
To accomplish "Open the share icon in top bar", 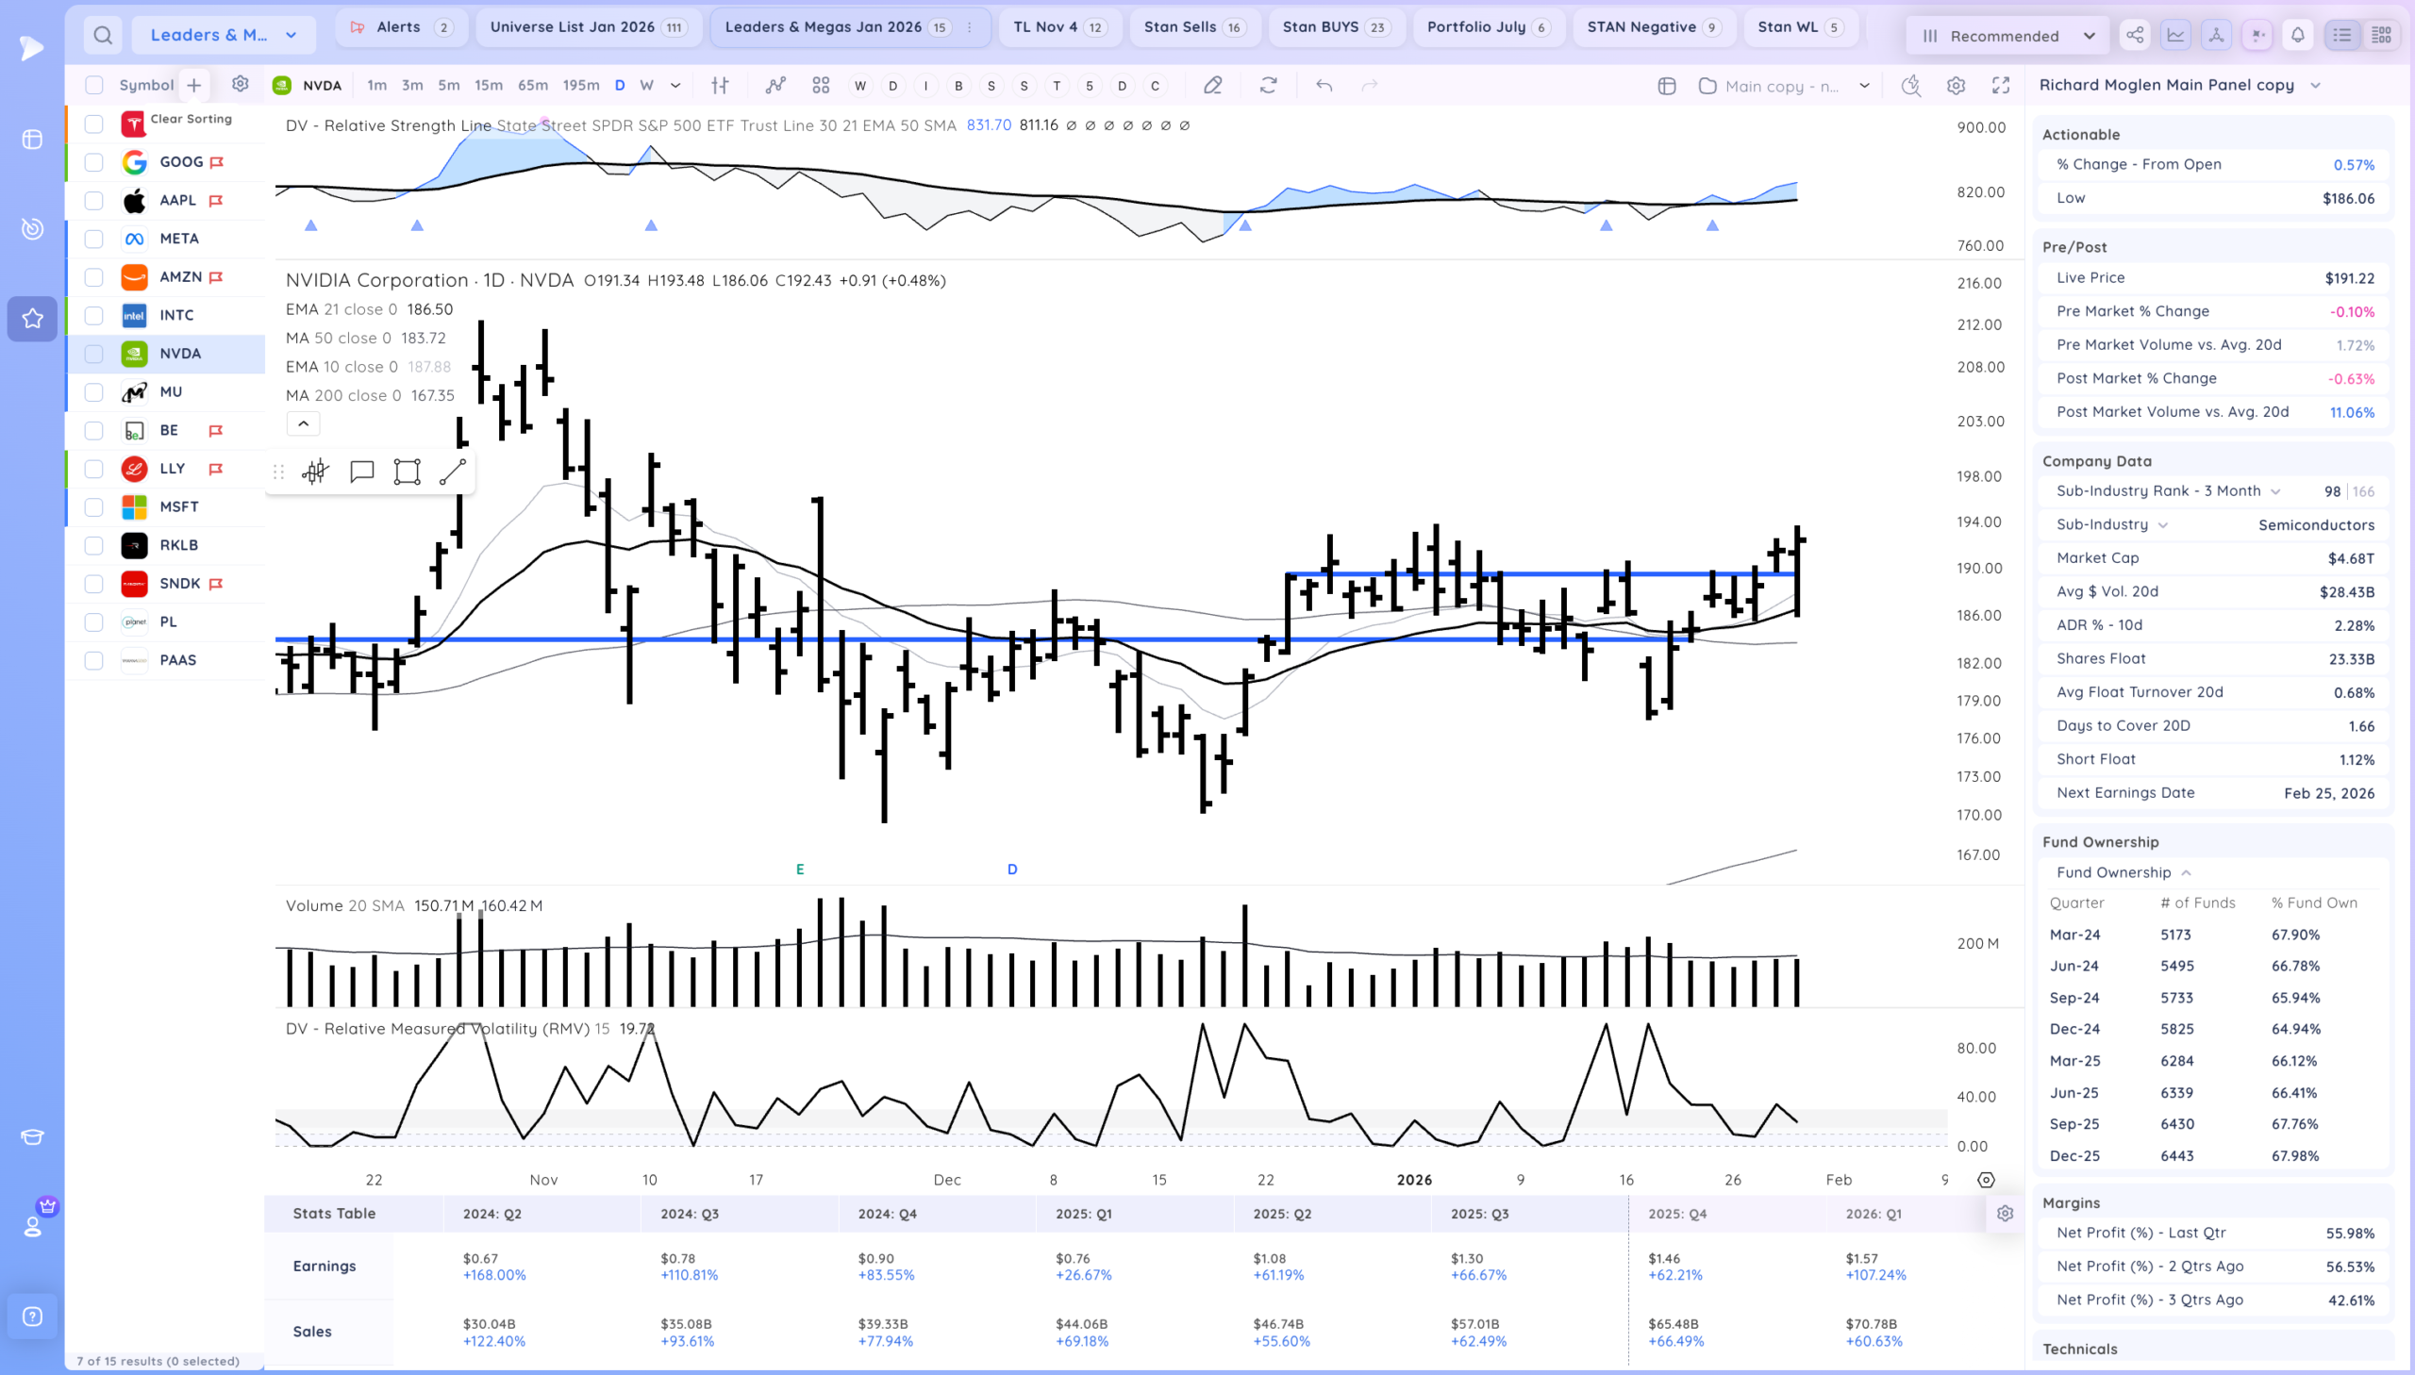I will 2135,35.
